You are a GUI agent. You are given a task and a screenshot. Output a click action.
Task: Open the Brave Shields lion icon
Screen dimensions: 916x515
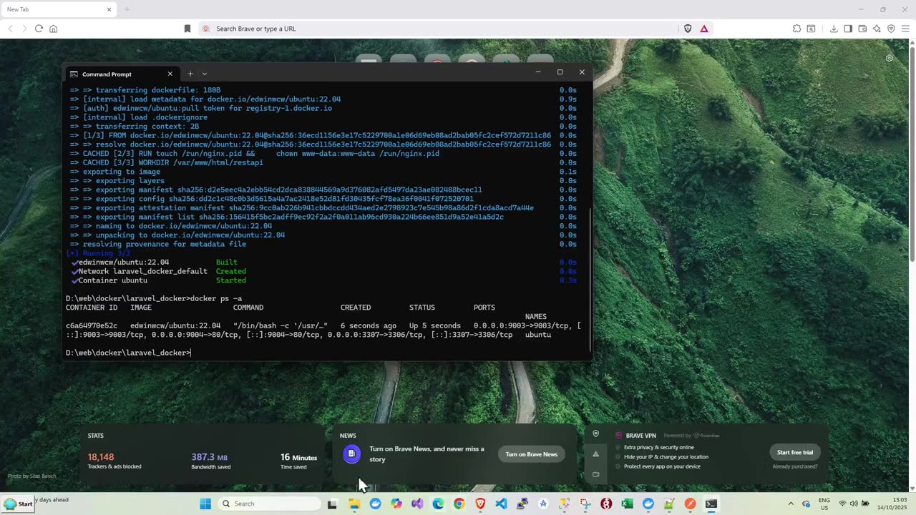[x=688, y=29]
